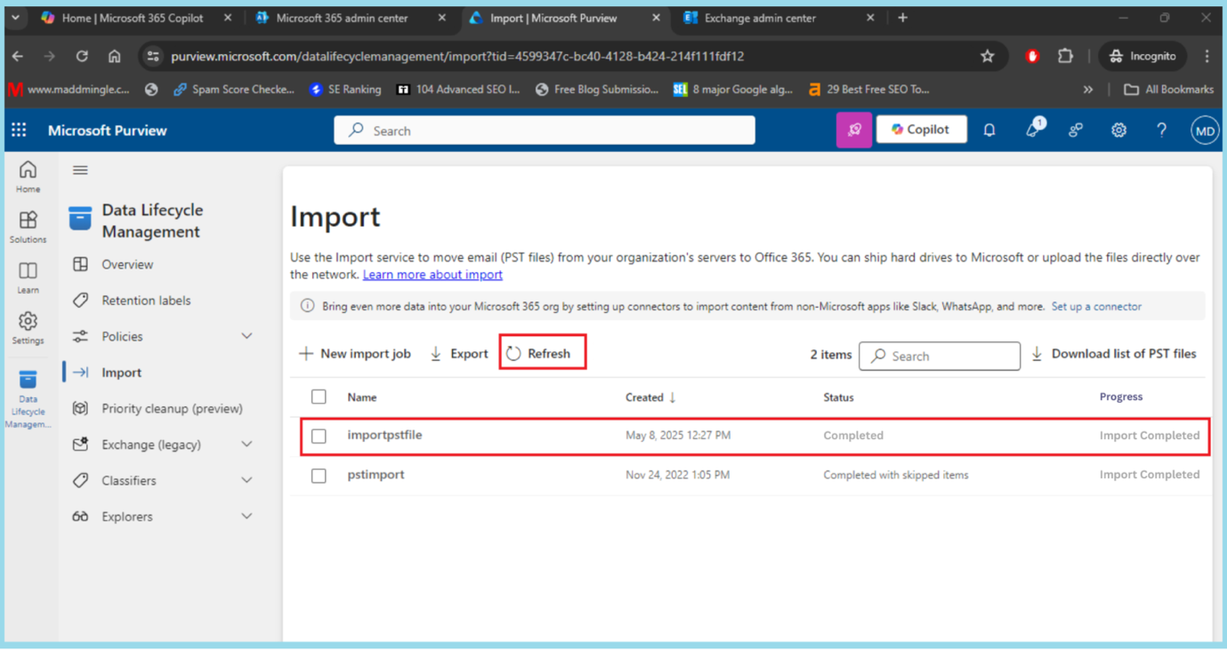
Task: Open the importpstfile job name
Action: pyautogui.click(x=384, y=435)
